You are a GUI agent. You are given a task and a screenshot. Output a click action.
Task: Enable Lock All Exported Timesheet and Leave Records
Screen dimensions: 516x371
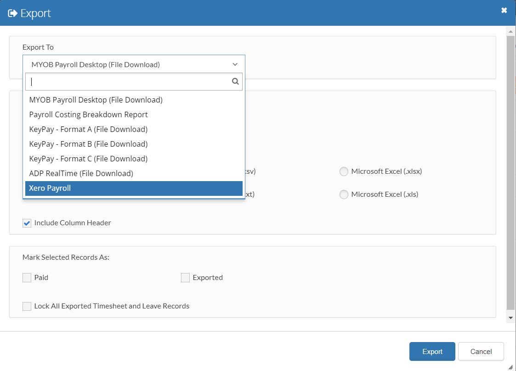click(x=27, y=306)
